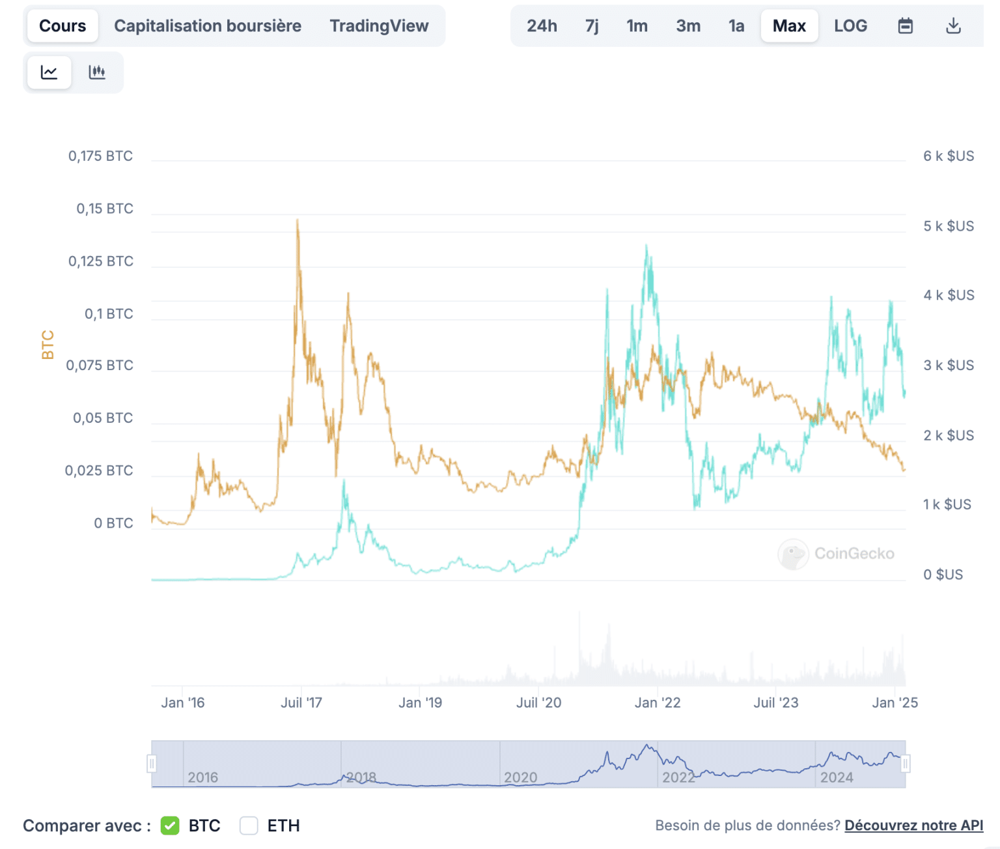Select the Cours tab
1000x849 pixels.
click(x=62, y=25)
